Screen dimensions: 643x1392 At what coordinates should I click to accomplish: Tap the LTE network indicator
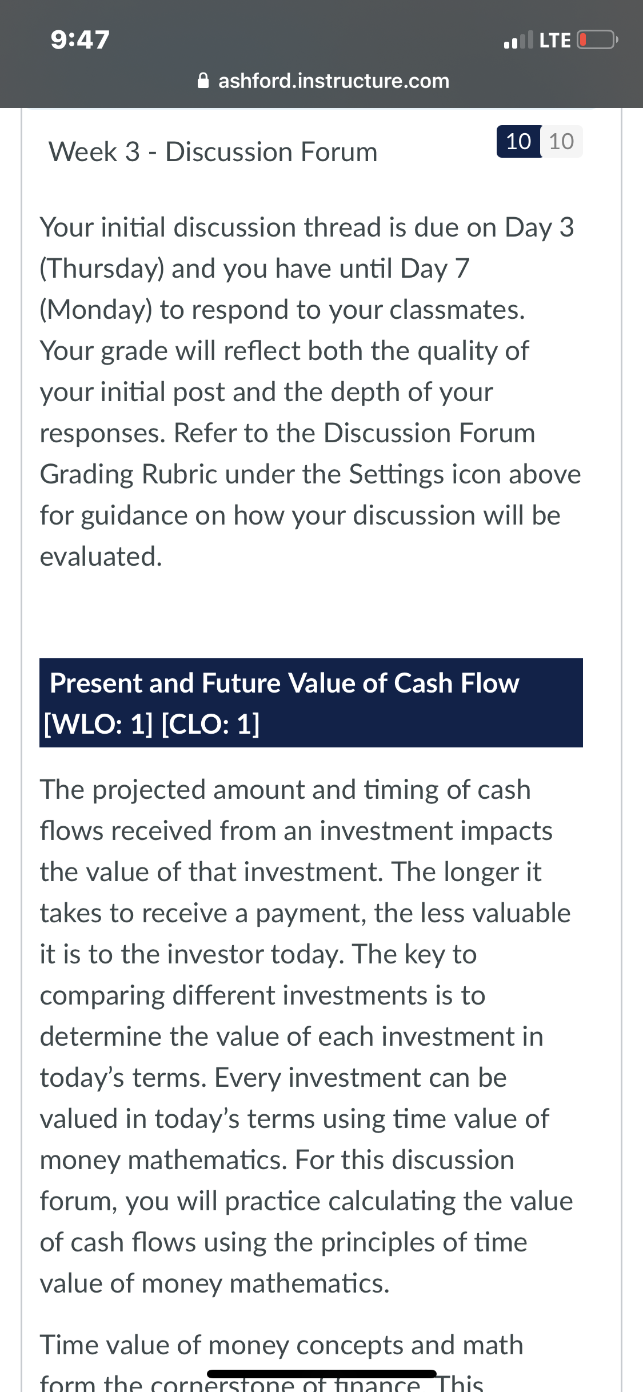tap(555, 41)
